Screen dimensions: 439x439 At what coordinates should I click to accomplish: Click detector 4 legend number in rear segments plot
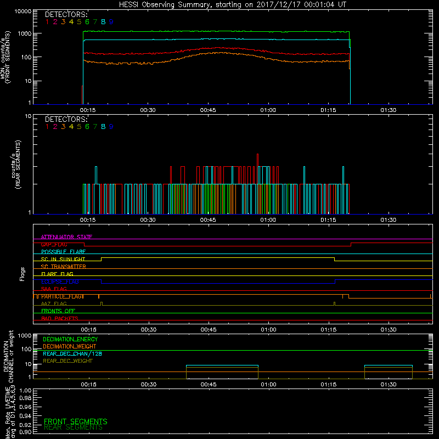(71, 127)
